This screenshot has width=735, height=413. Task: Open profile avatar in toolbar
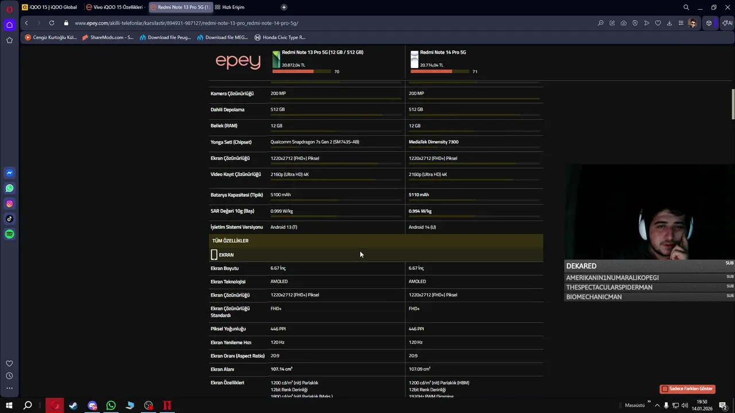point(693,23)
